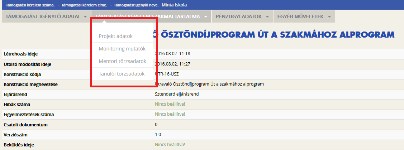Viewport: 404px width, 150px height.
Task: Choose Mentori törzsadatok from dropdown
Action: pos(123,61)
